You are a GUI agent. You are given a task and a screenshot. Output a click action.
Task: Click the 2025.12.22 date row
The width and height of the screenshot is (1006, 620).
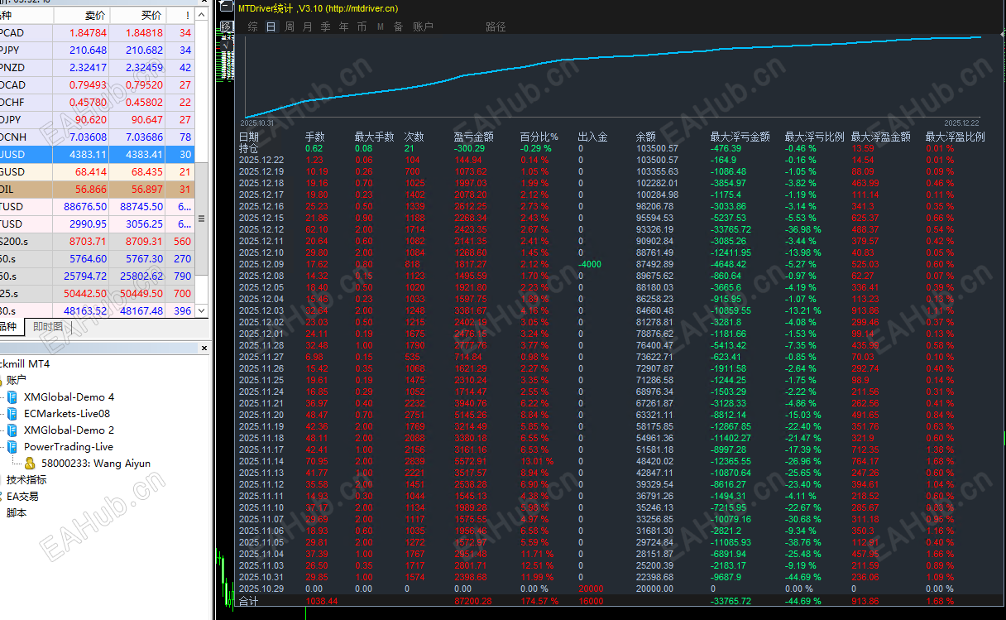261,160
